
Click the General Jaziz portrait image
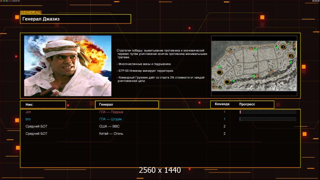68,66
